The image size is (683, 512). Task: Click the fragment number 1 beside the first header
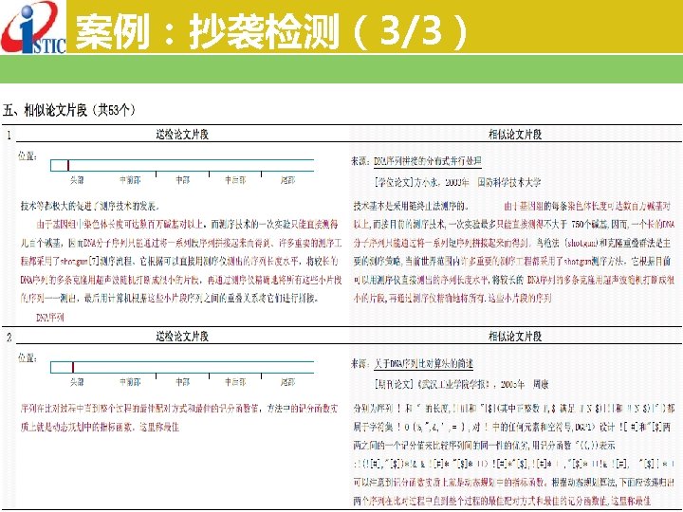click(9, 136)
